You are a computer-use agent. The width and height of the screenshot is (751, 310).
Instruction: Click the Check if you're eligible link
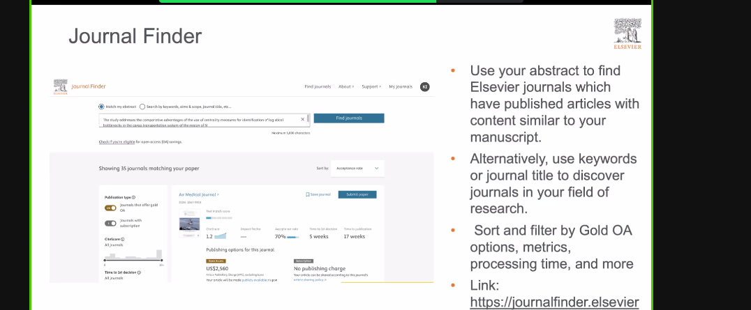[117, 142]
